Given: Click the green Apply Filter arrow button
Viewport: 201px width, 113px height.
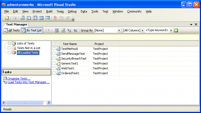Looking at the screenshot, I should pyautogui.click(x=176, y=31).
